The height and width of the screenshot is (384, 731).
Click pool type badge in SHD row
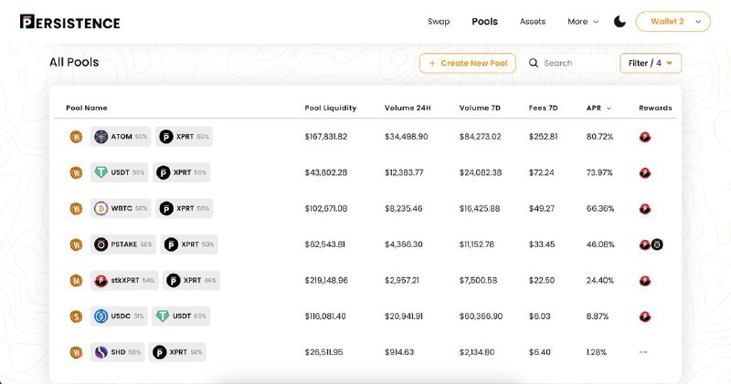(76, 352)
